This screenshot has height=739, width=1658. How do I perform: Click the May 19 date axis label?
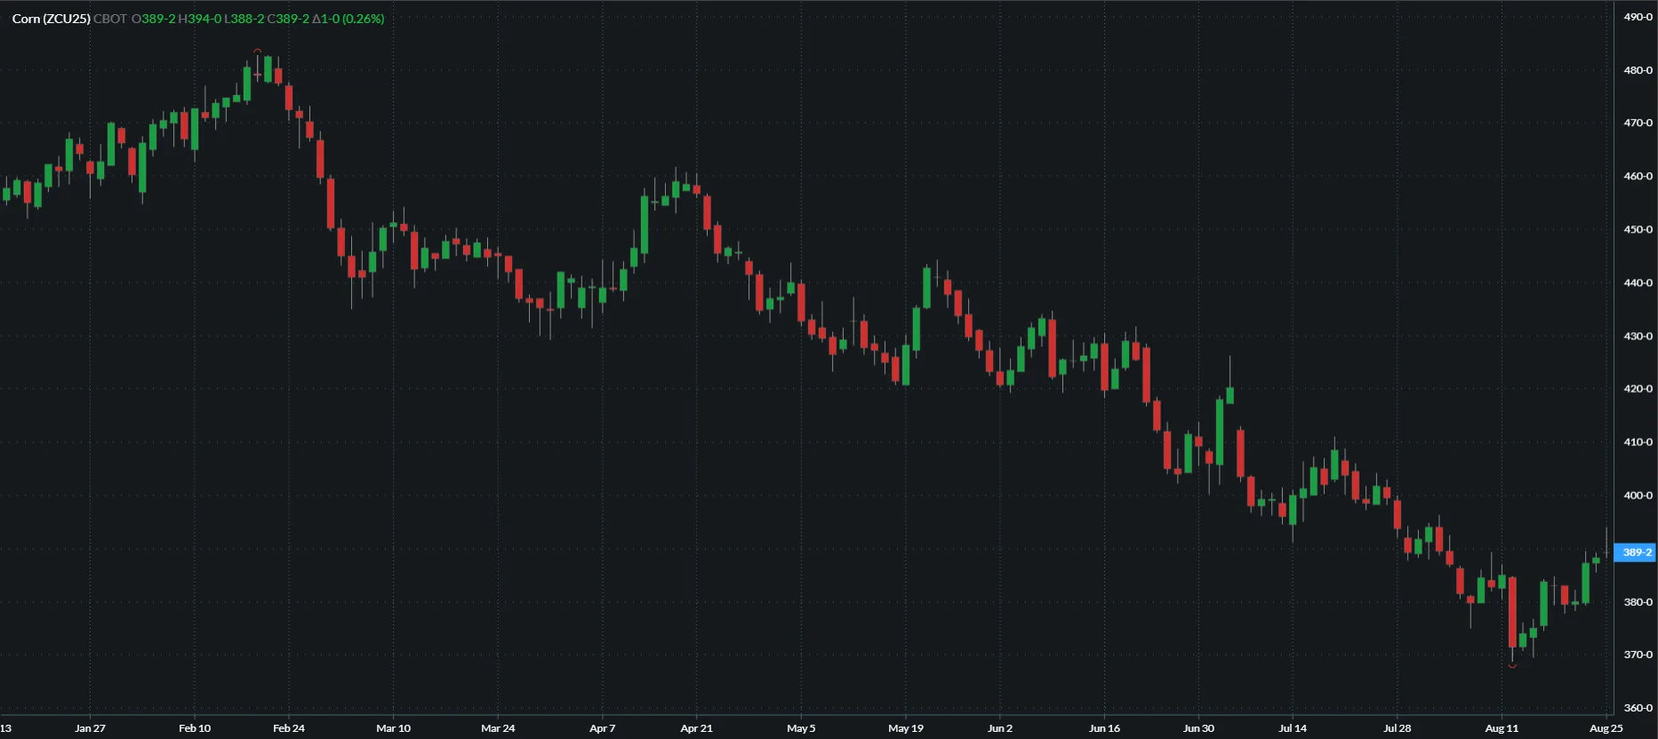tap(905, 728)
